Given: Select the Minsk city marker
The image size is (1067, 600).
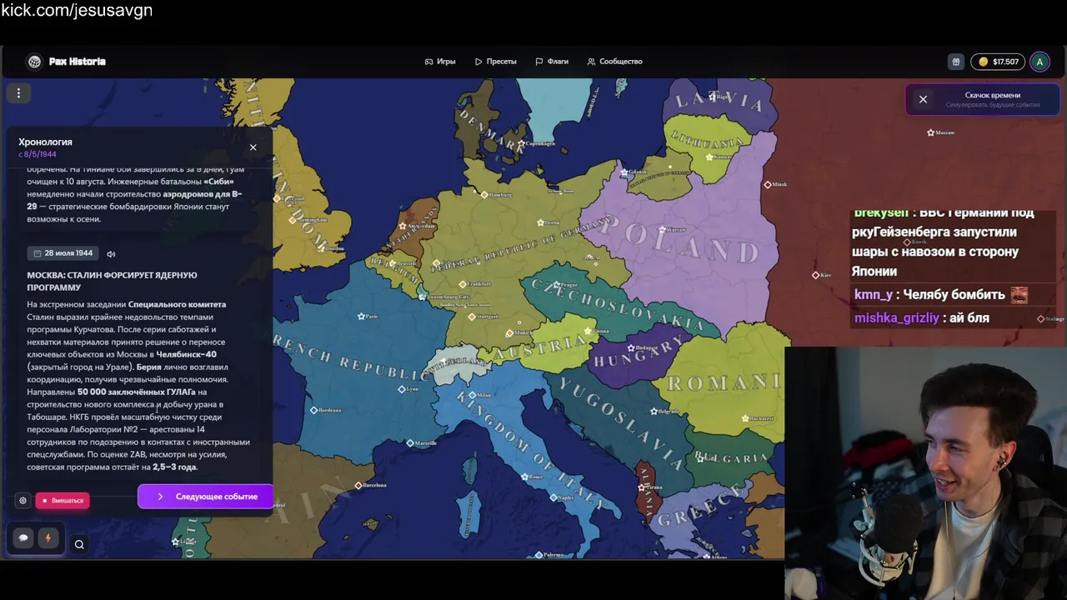Looking at the screenshot, I should 768,184.
